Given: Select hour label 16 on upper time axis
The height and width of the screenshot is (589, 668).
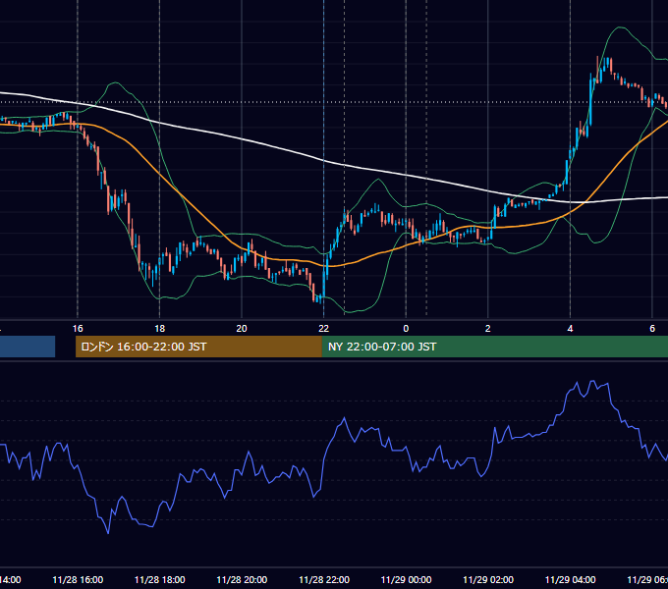Looking at the screenshot, I should tap(78, 329).
